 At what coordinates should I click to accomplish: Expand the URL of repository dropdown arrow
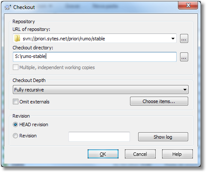(173, 39)
